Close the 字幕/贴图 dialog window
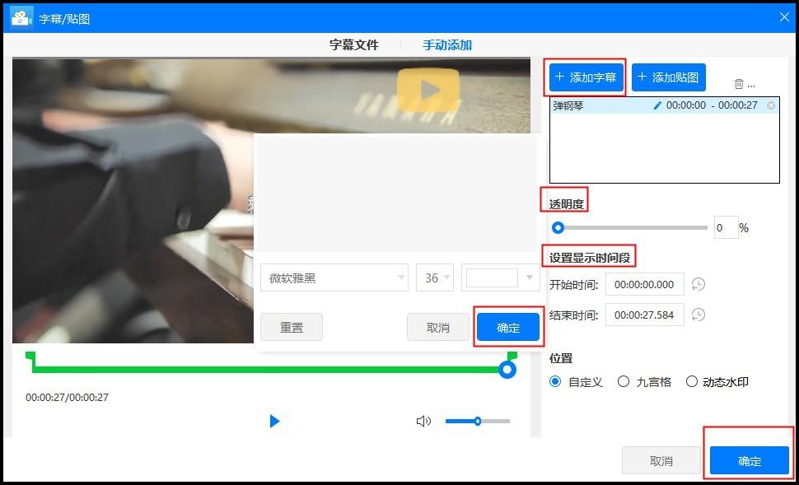The image size is (799, 485). point(784,17)
